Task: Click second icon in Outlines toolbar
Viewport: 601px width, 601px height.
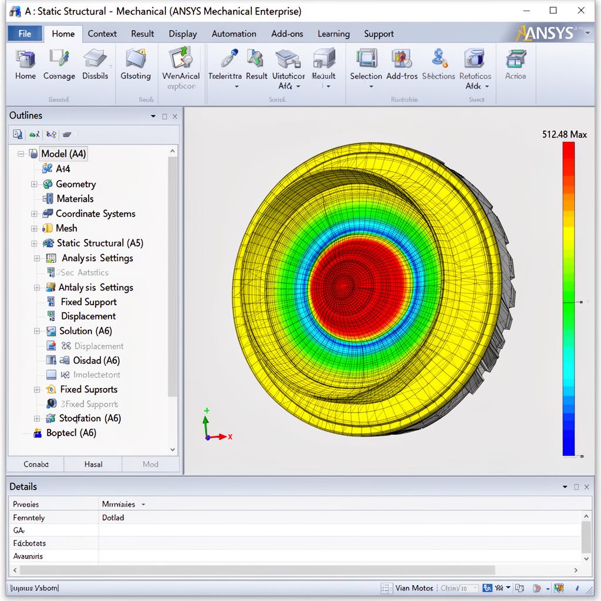Action: (34, 134)
